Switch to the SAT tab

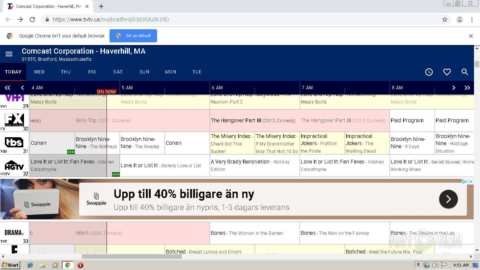pos(118,72)
